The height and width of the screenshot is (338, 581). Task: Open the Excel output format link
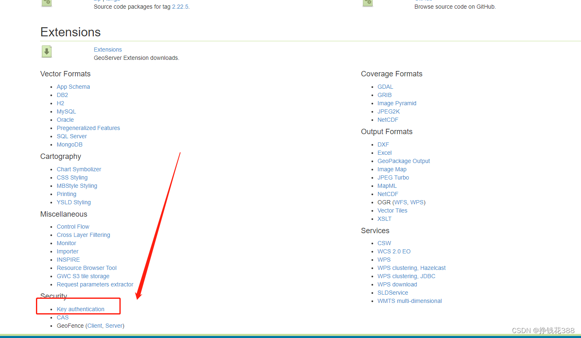[384, 153]
